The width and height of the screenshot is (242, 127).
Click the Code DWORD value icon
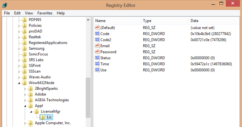(x=97, y=34)
